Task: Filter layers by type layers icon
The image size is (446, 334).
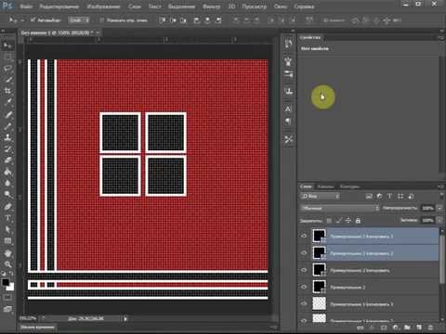Action: point(389,196)
